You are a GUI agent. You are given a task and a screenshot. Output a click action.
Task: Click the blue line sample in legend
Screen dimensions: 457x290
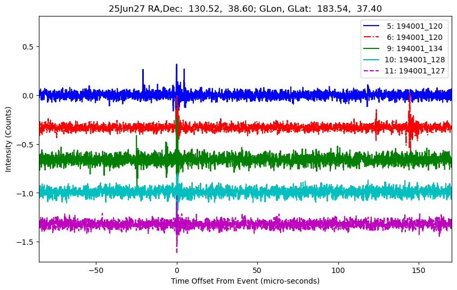[371, 26]
